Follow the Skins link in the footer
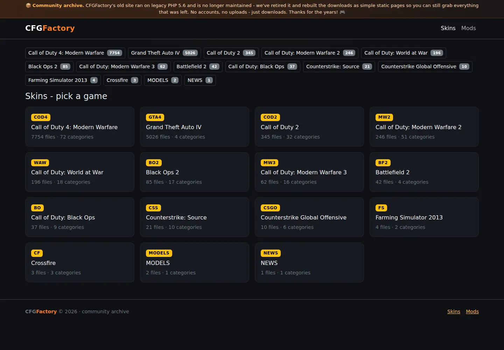This screenshot has width=504, height=350. coord(454,311)
